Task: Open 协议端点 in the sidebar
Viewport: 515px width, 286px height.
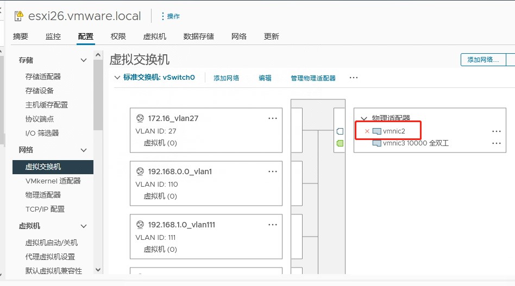Action: pyautogui.click(x=40, y=119)
